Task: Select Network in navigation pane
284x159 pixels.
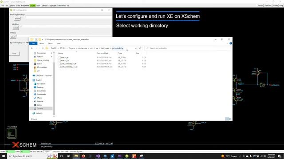Action: click(x=39, y=113)
